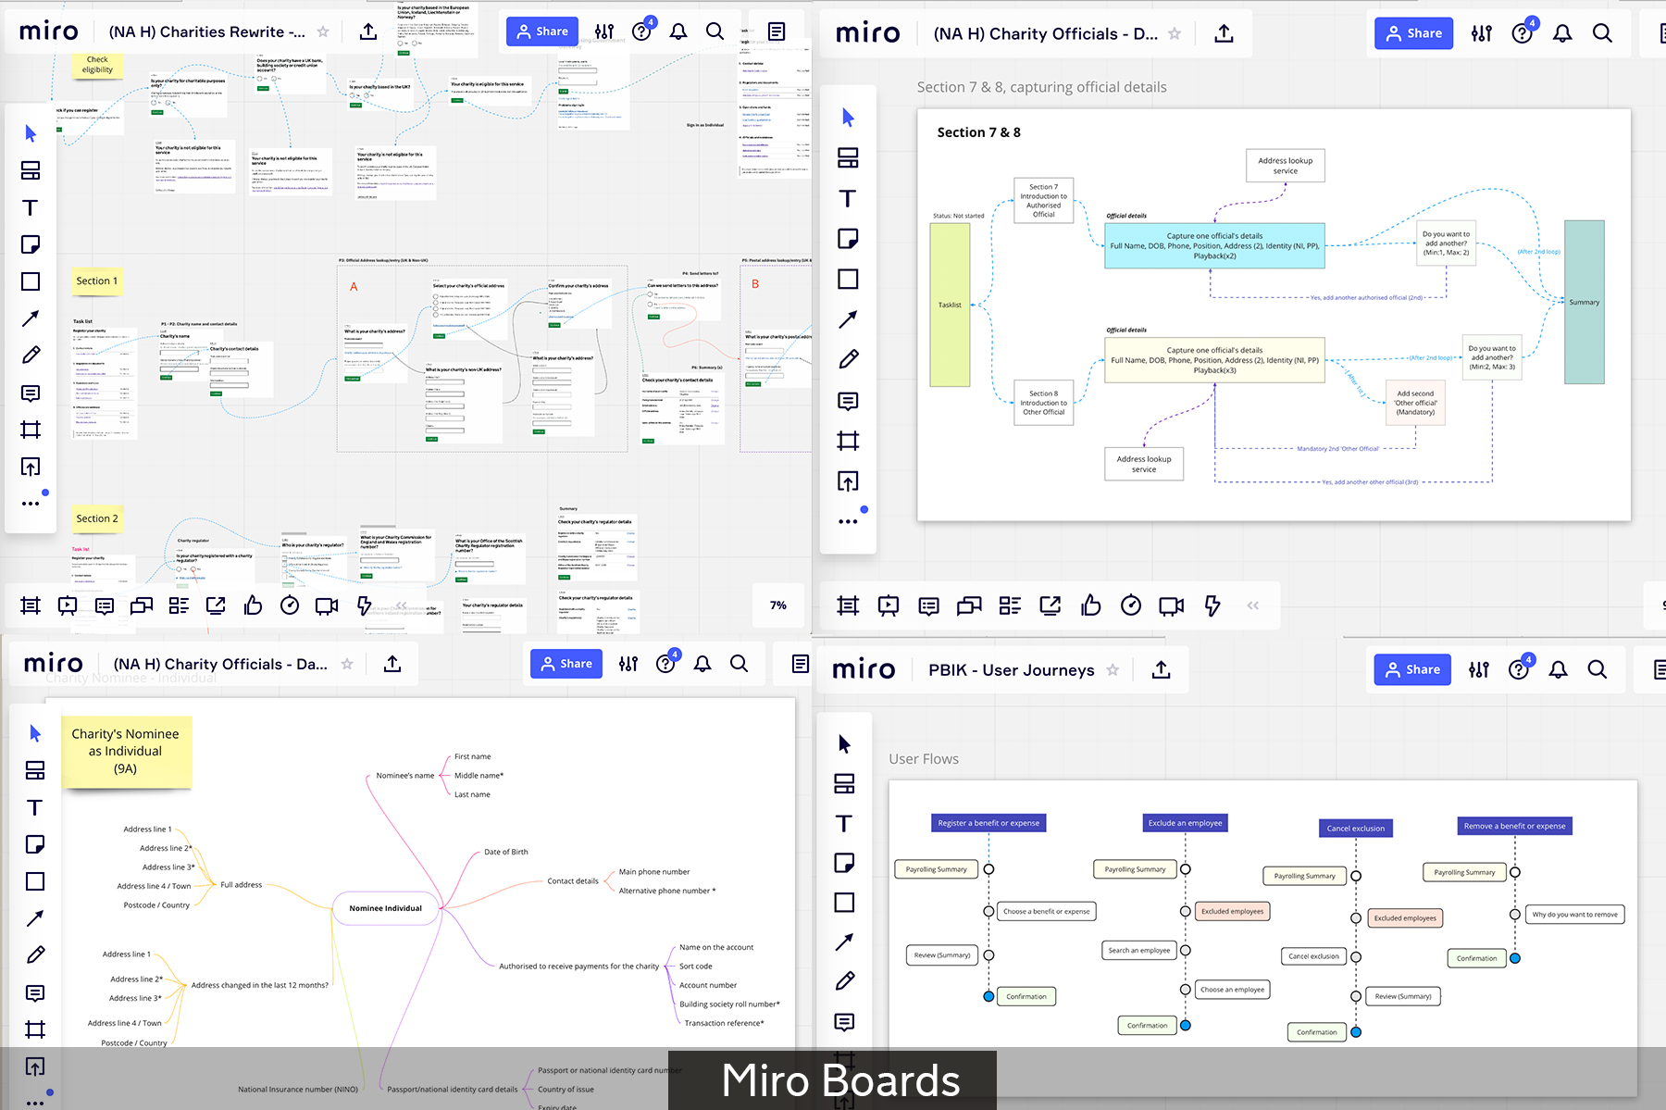This screenshot has height=1110, width=1666.
Task: Select 'Section 8 Introduction to Other Official' box
Action: (x=1044, y=403)
